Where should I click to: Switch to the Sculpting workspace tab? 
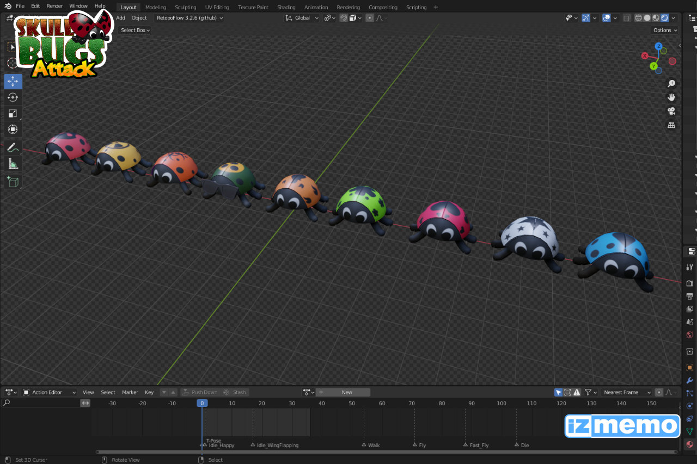pos(185,7)
